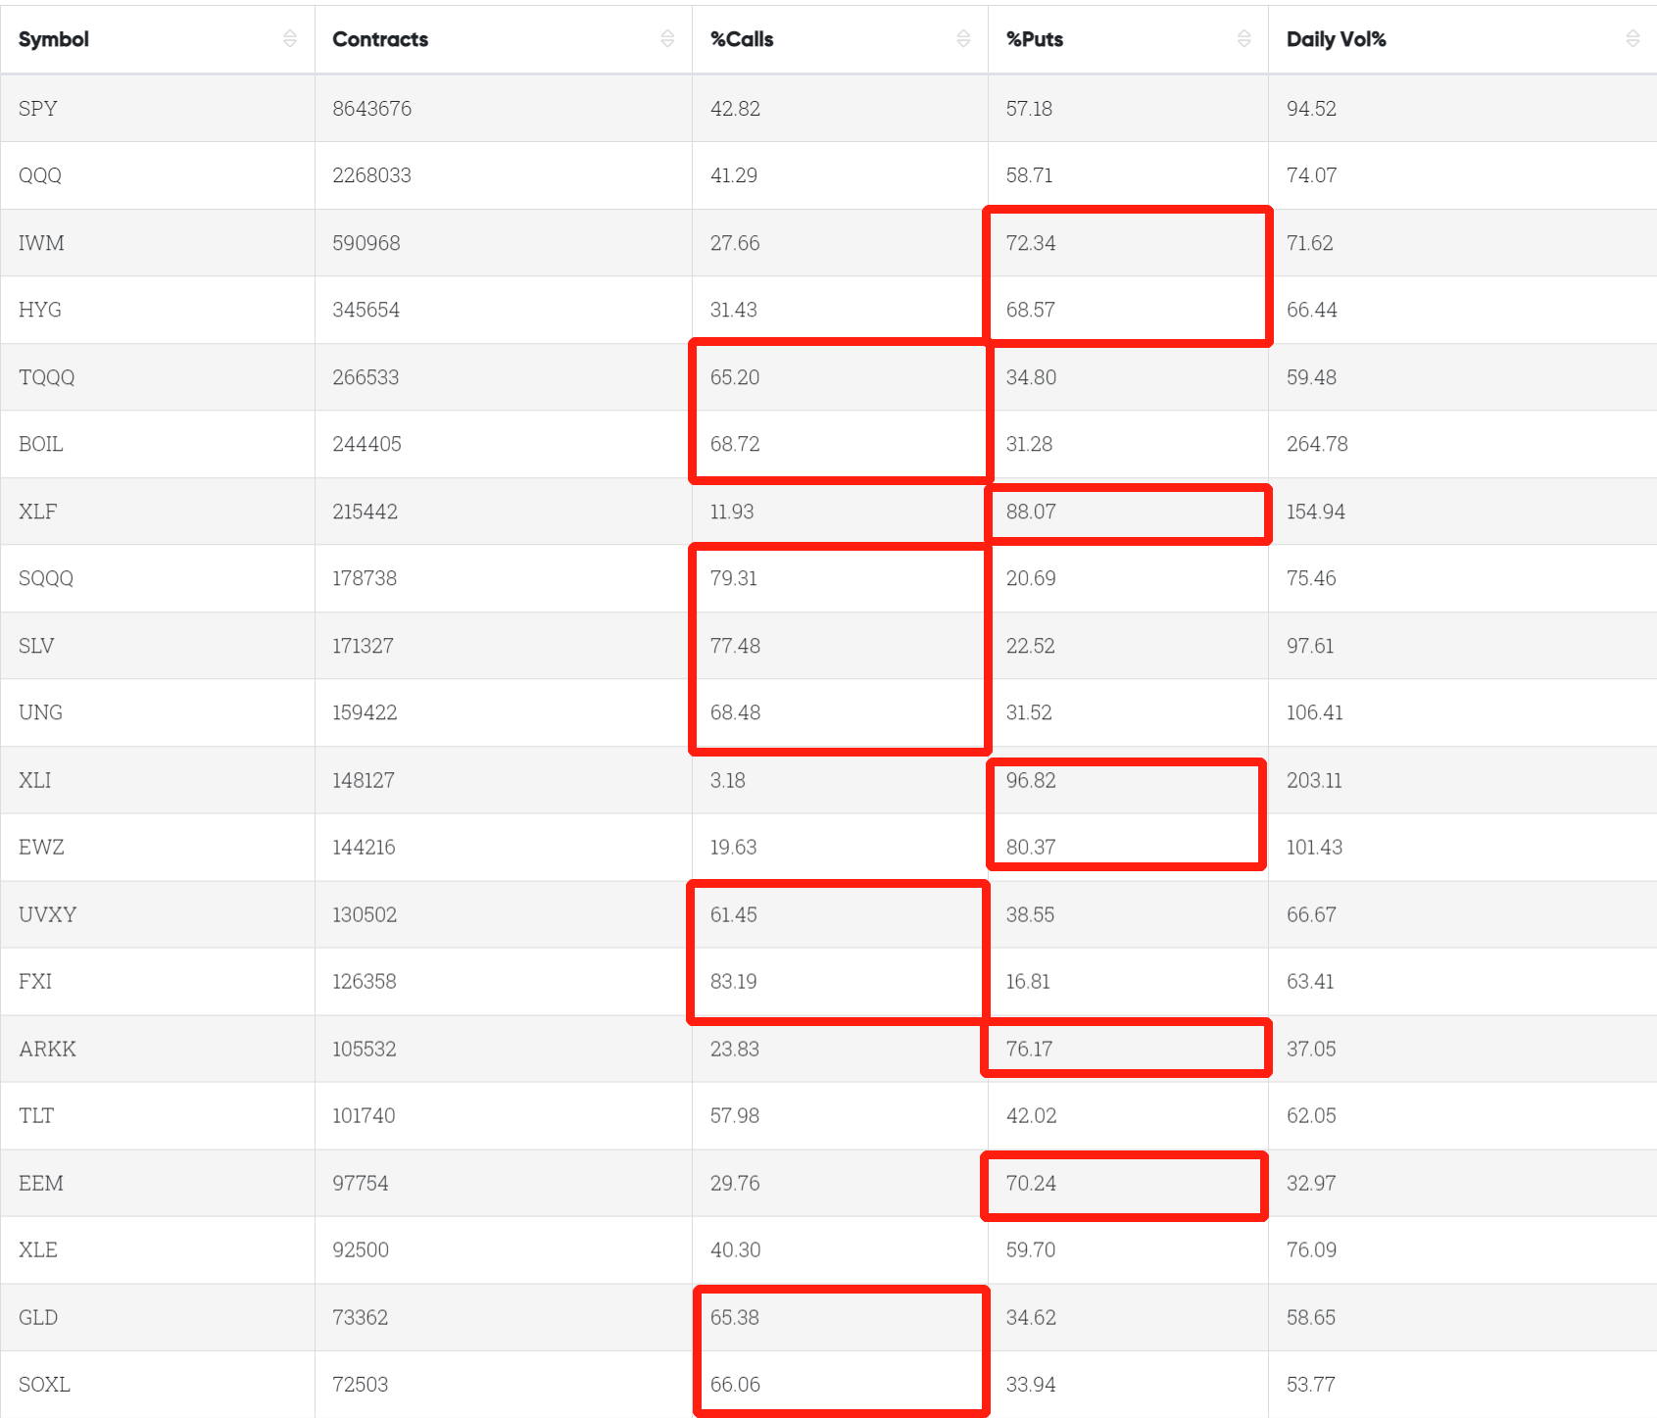Click the sort icon in Daily Vol% column
This screenshot has height=1418, width=1657.
(1632, 38)
